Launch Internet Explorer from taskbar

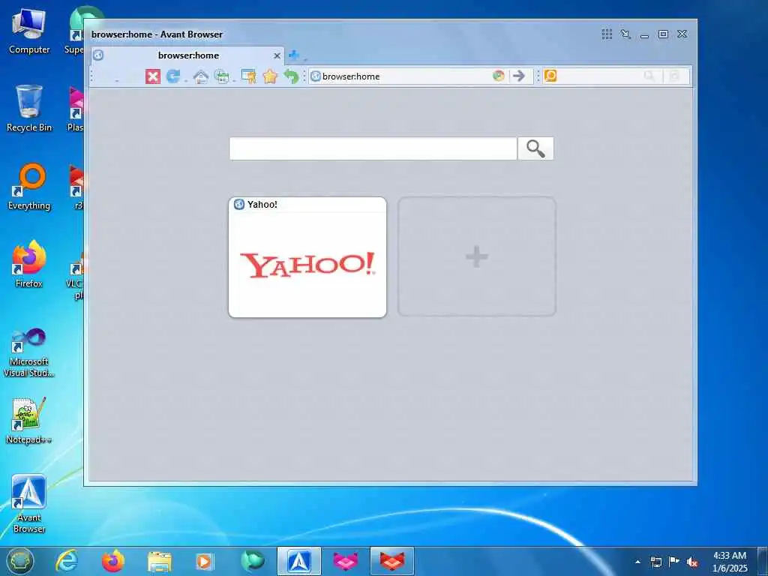point(67,561)
